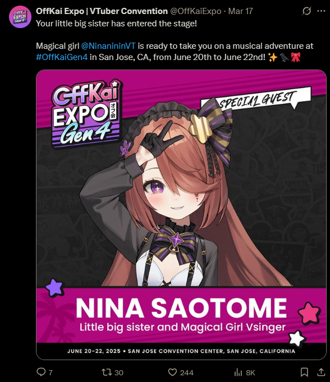This screenshot has height=382, width=330.
Task: Open the three-dot more options menu
Action: [x=321, y=11]
